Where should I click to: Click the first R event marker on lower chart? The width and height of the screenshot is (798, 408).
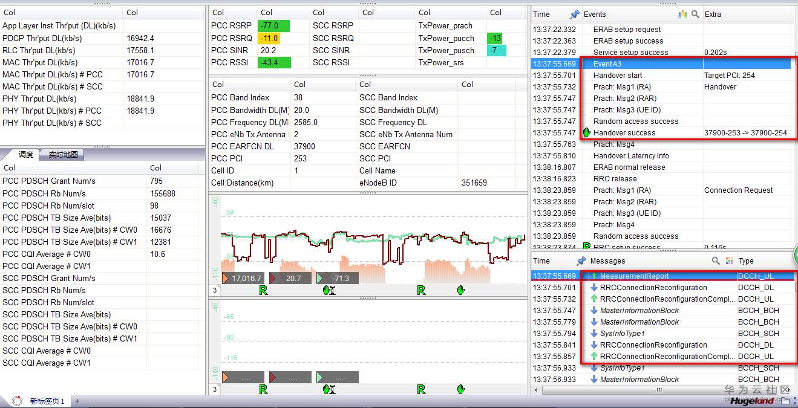pyautogui.click(x=263, y=389)
